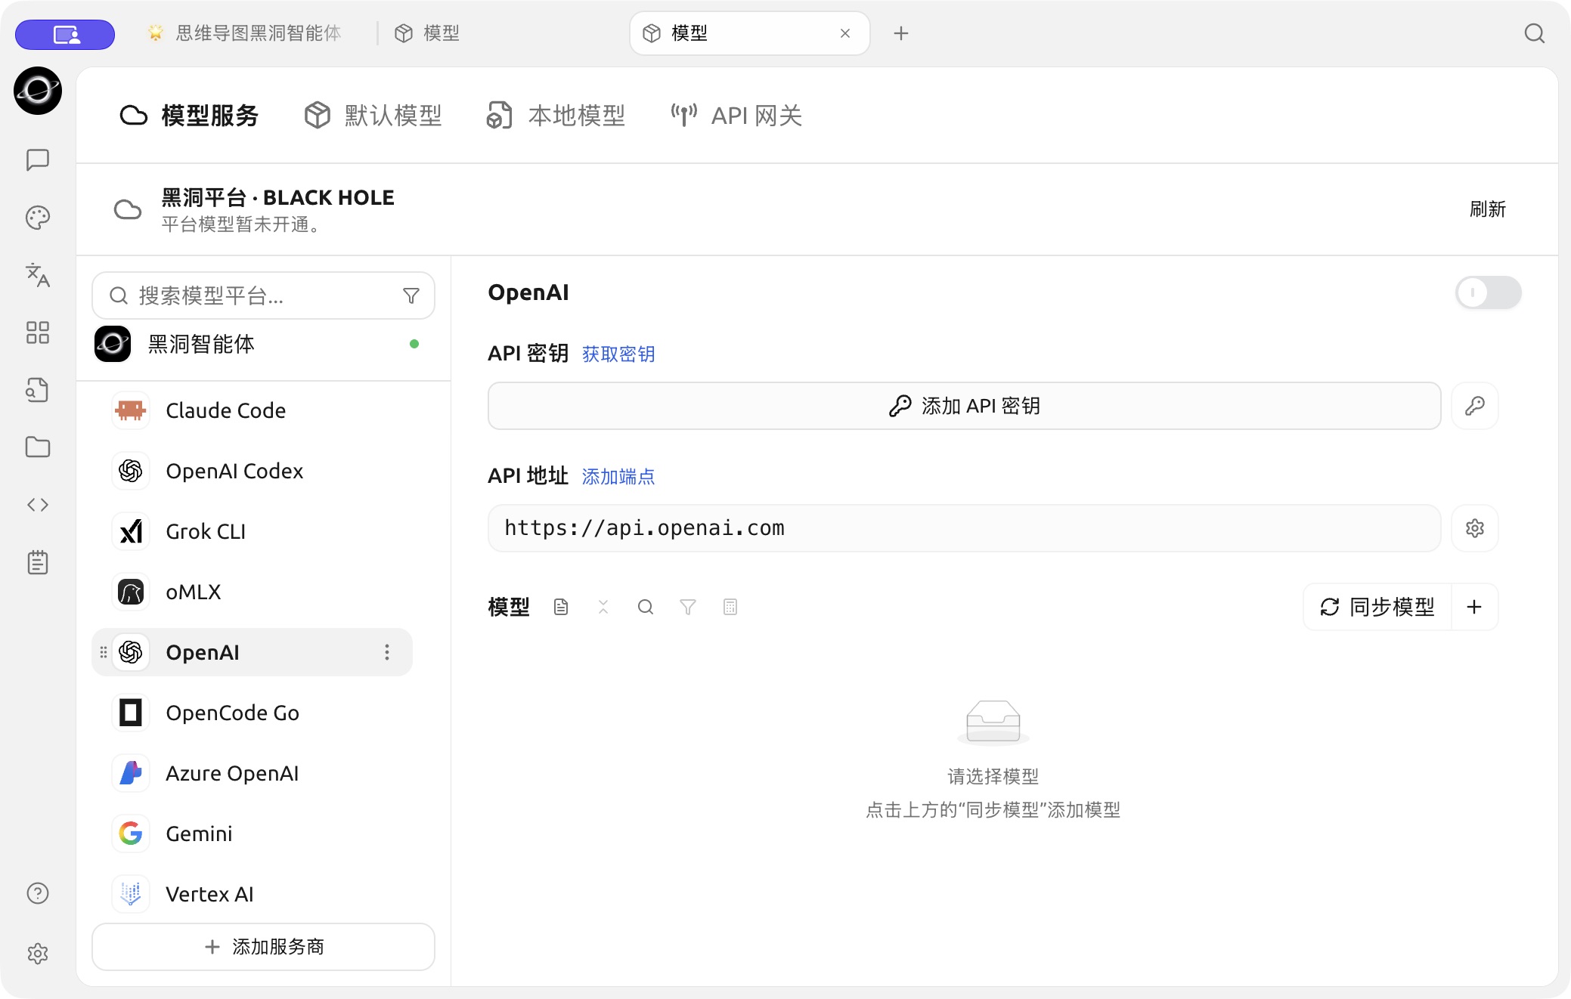Open the clipboard notes icon in sidebar
The image size is (1571, 999).
pyautogui.click(x=38, y=562)
